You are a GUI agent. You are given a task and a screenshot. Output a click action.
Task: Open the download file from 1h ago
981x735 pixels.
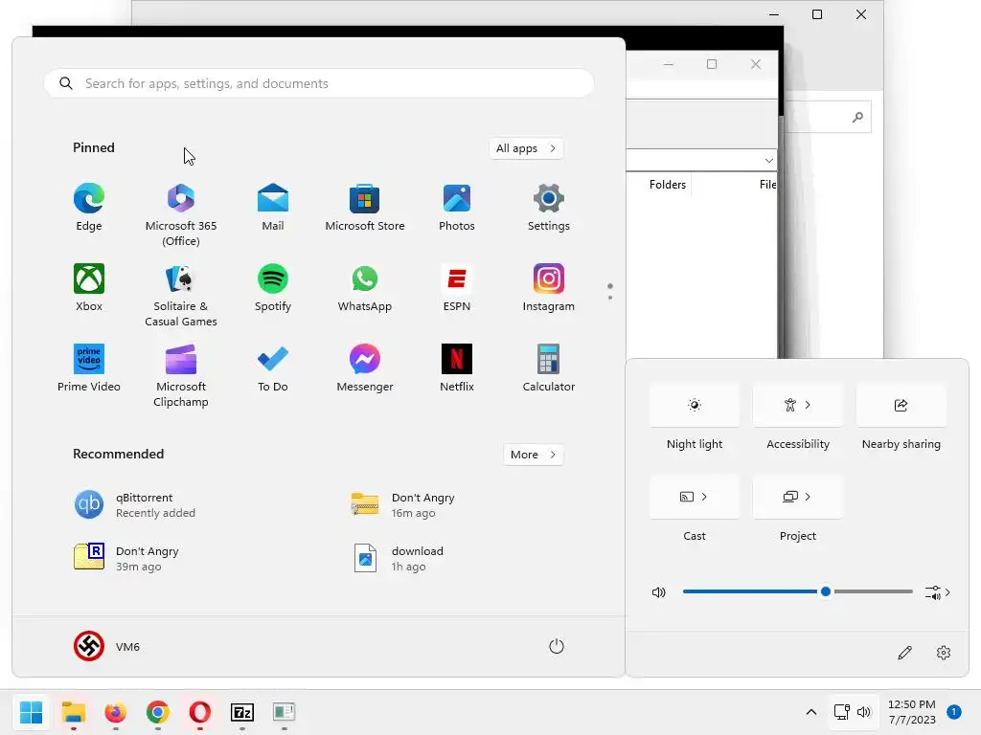[398, 558]
